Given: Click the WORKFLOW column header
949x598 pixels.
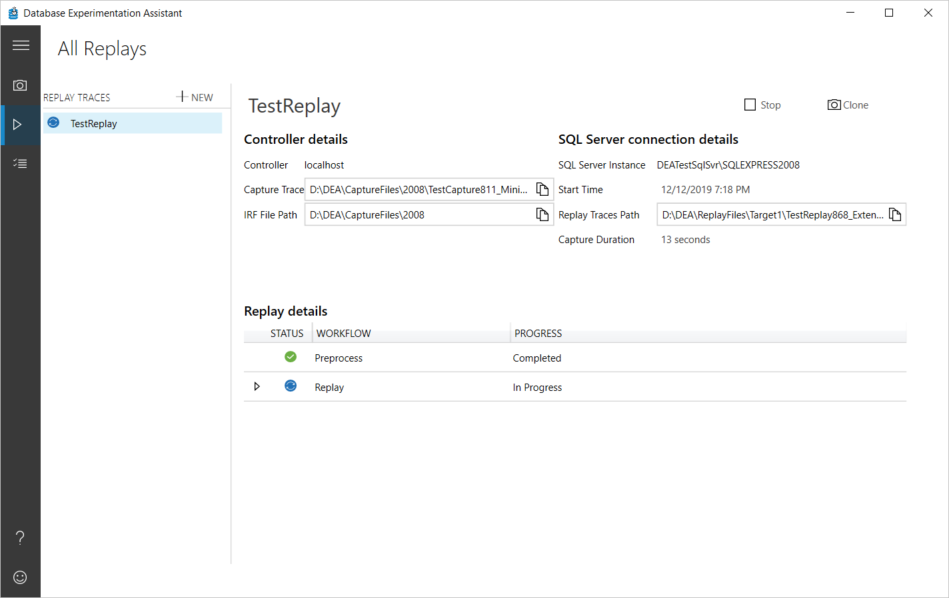Looking at the screenshot, I should 344,333.
